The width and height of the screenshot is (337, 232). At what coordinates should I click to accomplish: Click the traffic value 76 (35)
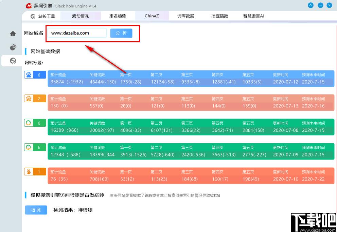[59, 179]
